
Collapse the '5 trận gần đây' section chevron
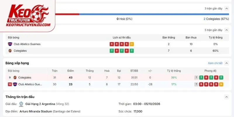(x=226, y=30)
